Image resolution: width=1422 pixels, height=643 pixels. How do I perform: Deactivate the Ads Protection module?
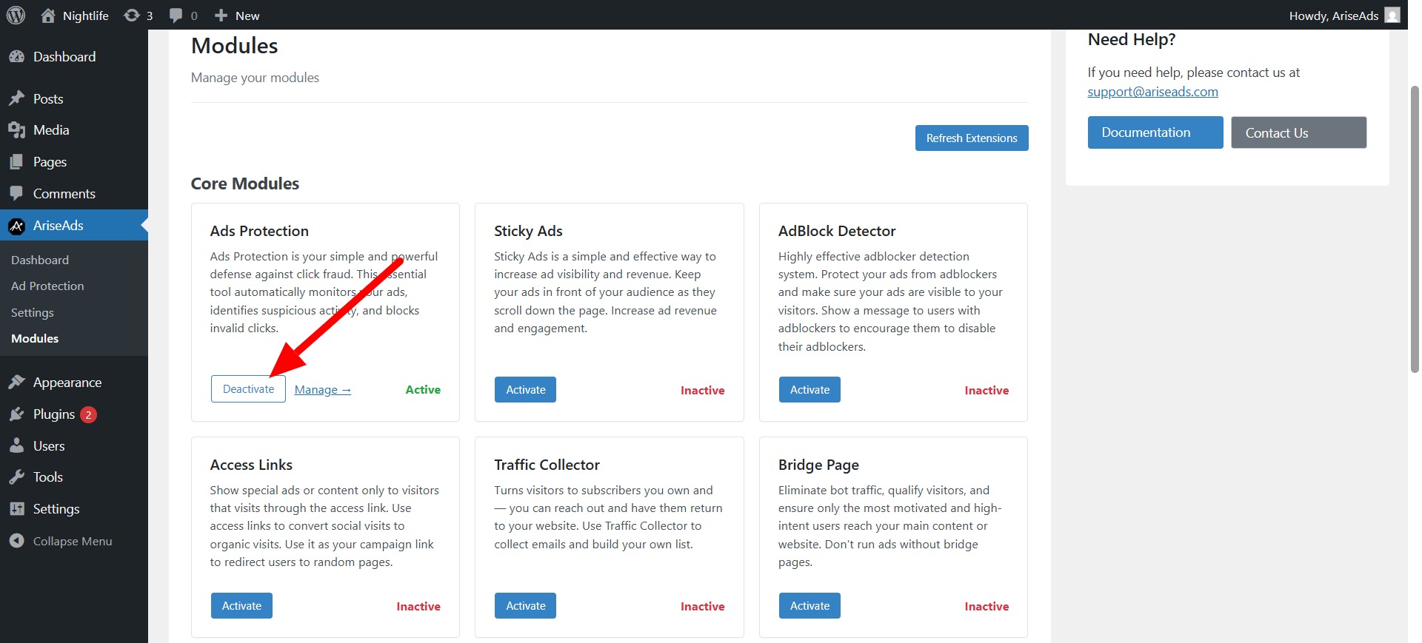coord(248,389)
